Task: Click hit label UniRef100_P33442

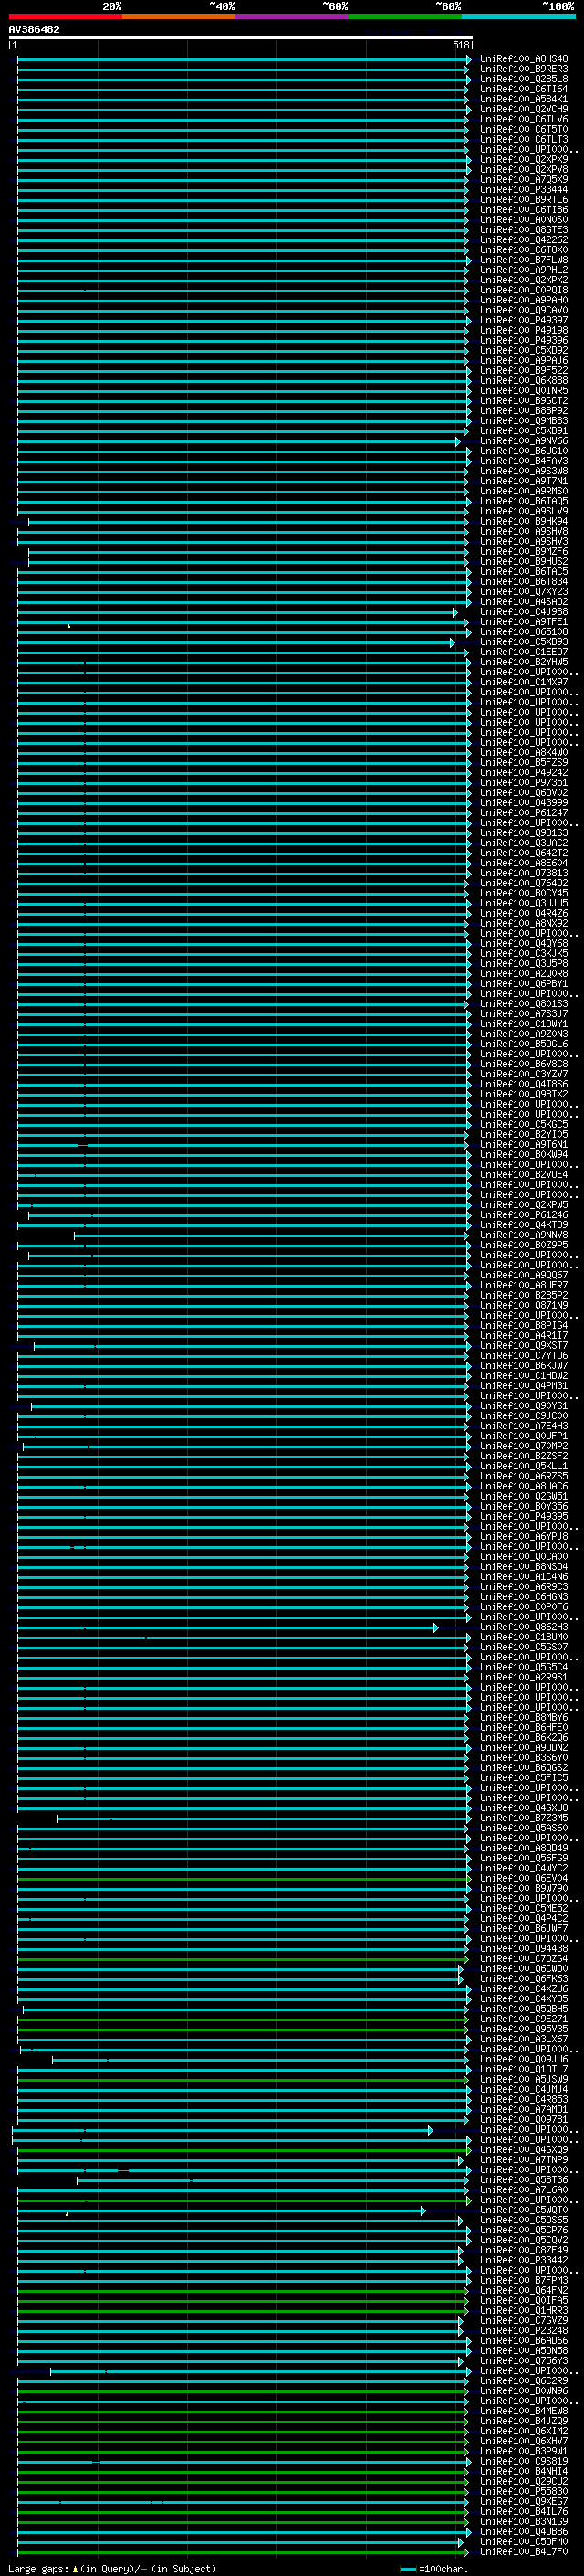Action: click(523, 2260)
